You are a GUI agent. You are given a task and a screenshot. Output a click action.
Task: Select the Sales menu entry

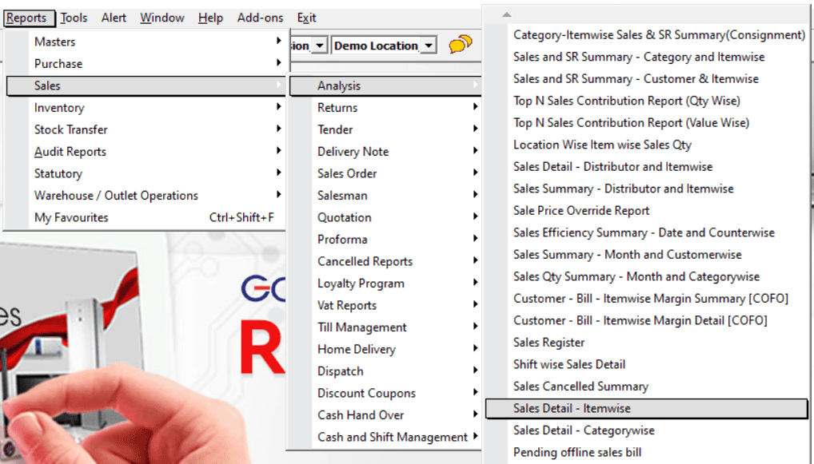(x=146, y=85)
